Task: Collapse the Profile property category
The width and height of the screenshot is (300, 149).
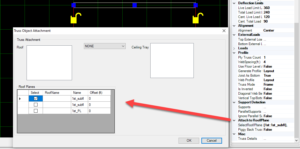Action: (x=234, y=53)
